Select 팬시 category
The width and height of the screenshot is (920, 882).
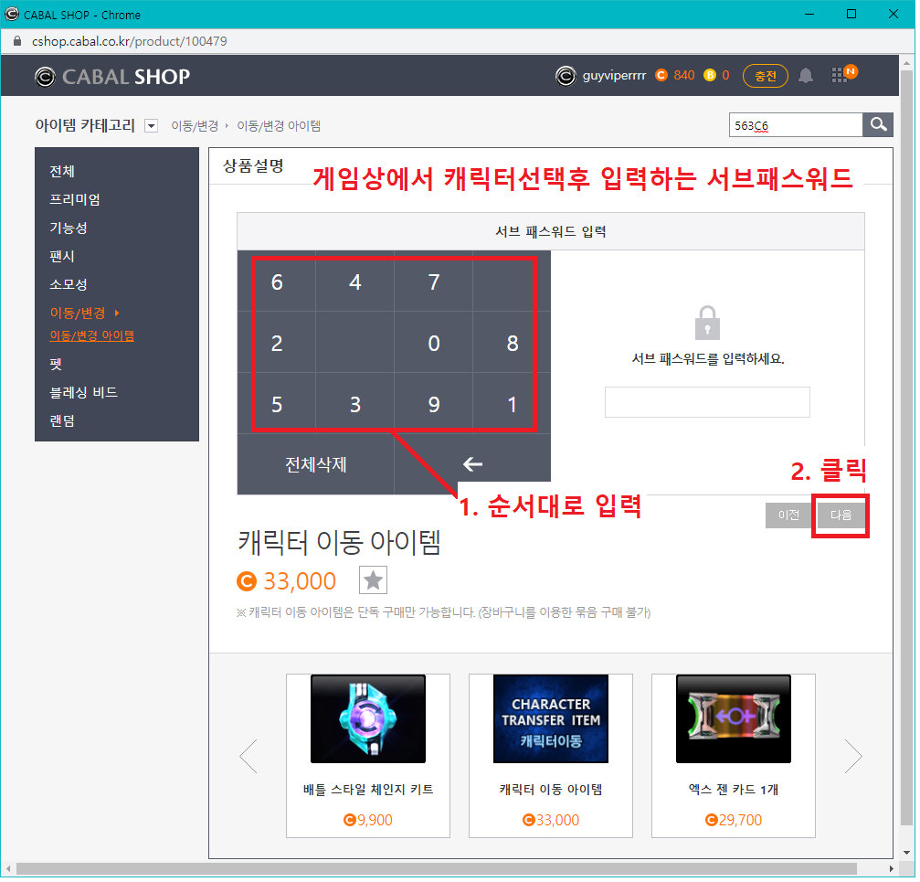[x=62, y=257]
